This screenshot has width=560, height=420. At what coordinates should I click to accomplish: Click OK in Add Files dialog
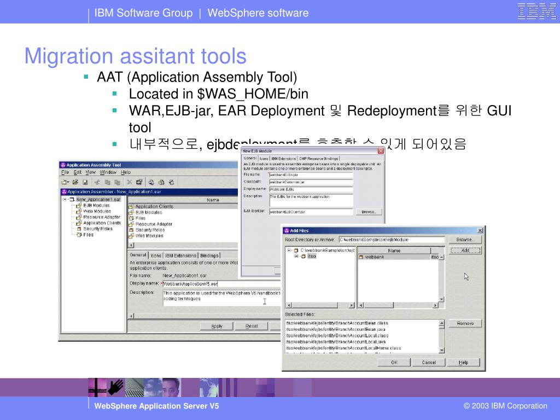[394, 362]
